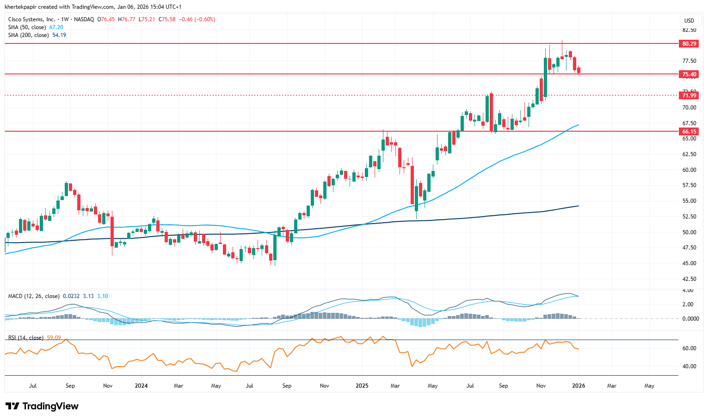Click the TradingView logo at bottom left
The image size is (708, 420).
point(42,406)
